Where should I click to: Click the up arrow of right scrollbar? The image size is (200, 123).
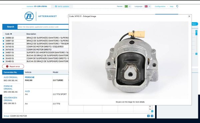point(196,31)
